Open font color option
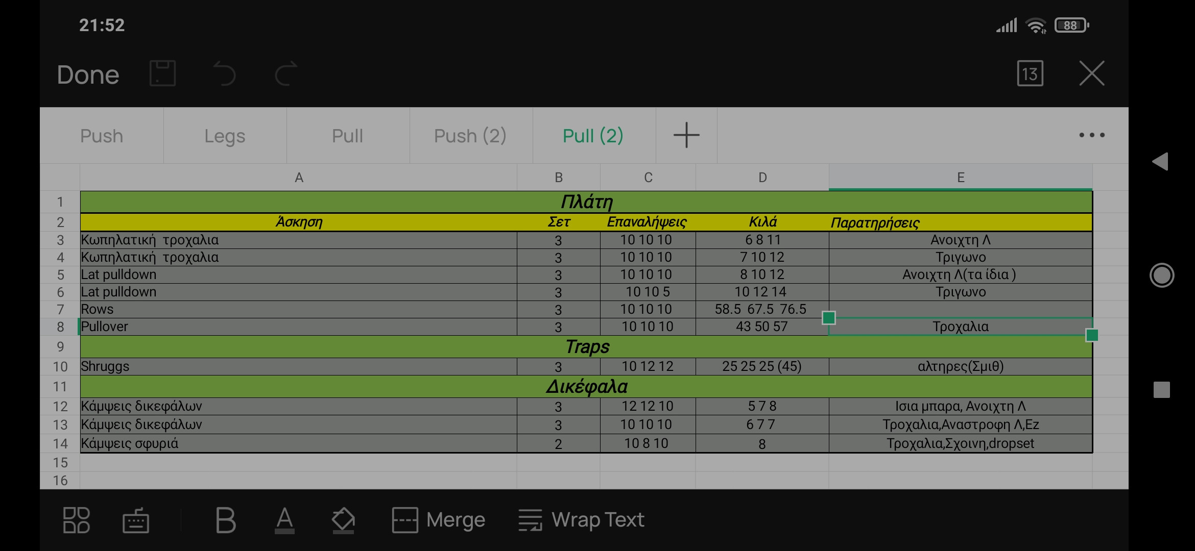 [x=284, y=520]
